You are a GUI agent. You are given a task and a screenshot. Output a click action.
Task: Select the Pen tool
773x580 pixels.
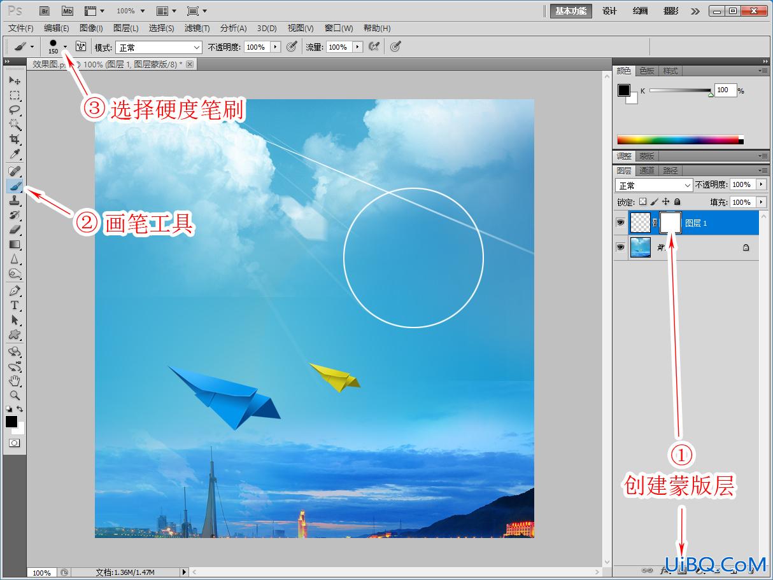click(x=15, y=291)
